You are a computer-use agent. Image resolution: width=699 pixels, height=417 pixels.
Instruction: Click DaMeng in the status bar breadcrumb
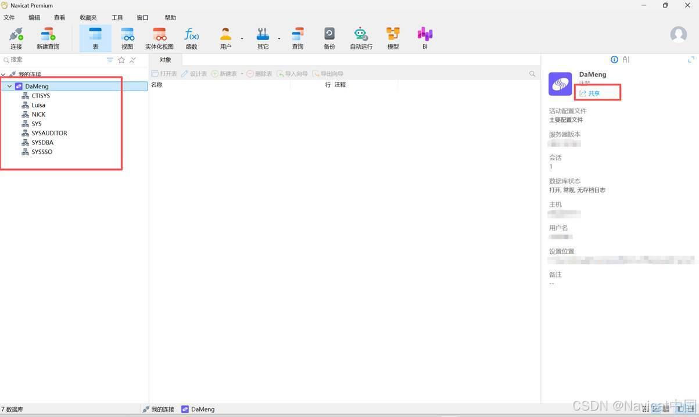tap(198, 409)
